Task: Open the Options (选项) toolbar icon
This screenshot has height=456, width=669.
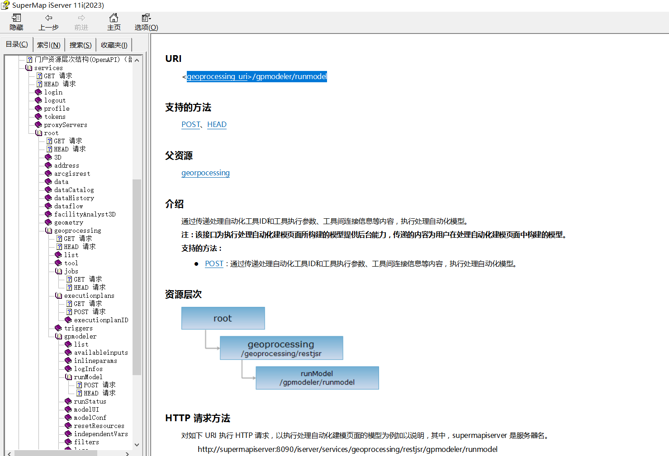Action: [x=146, y=18]
